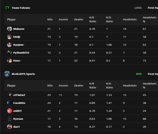158x134 pixels.
Task: Click the BLUEJAYS Sports logo icon
Action: 7,74
